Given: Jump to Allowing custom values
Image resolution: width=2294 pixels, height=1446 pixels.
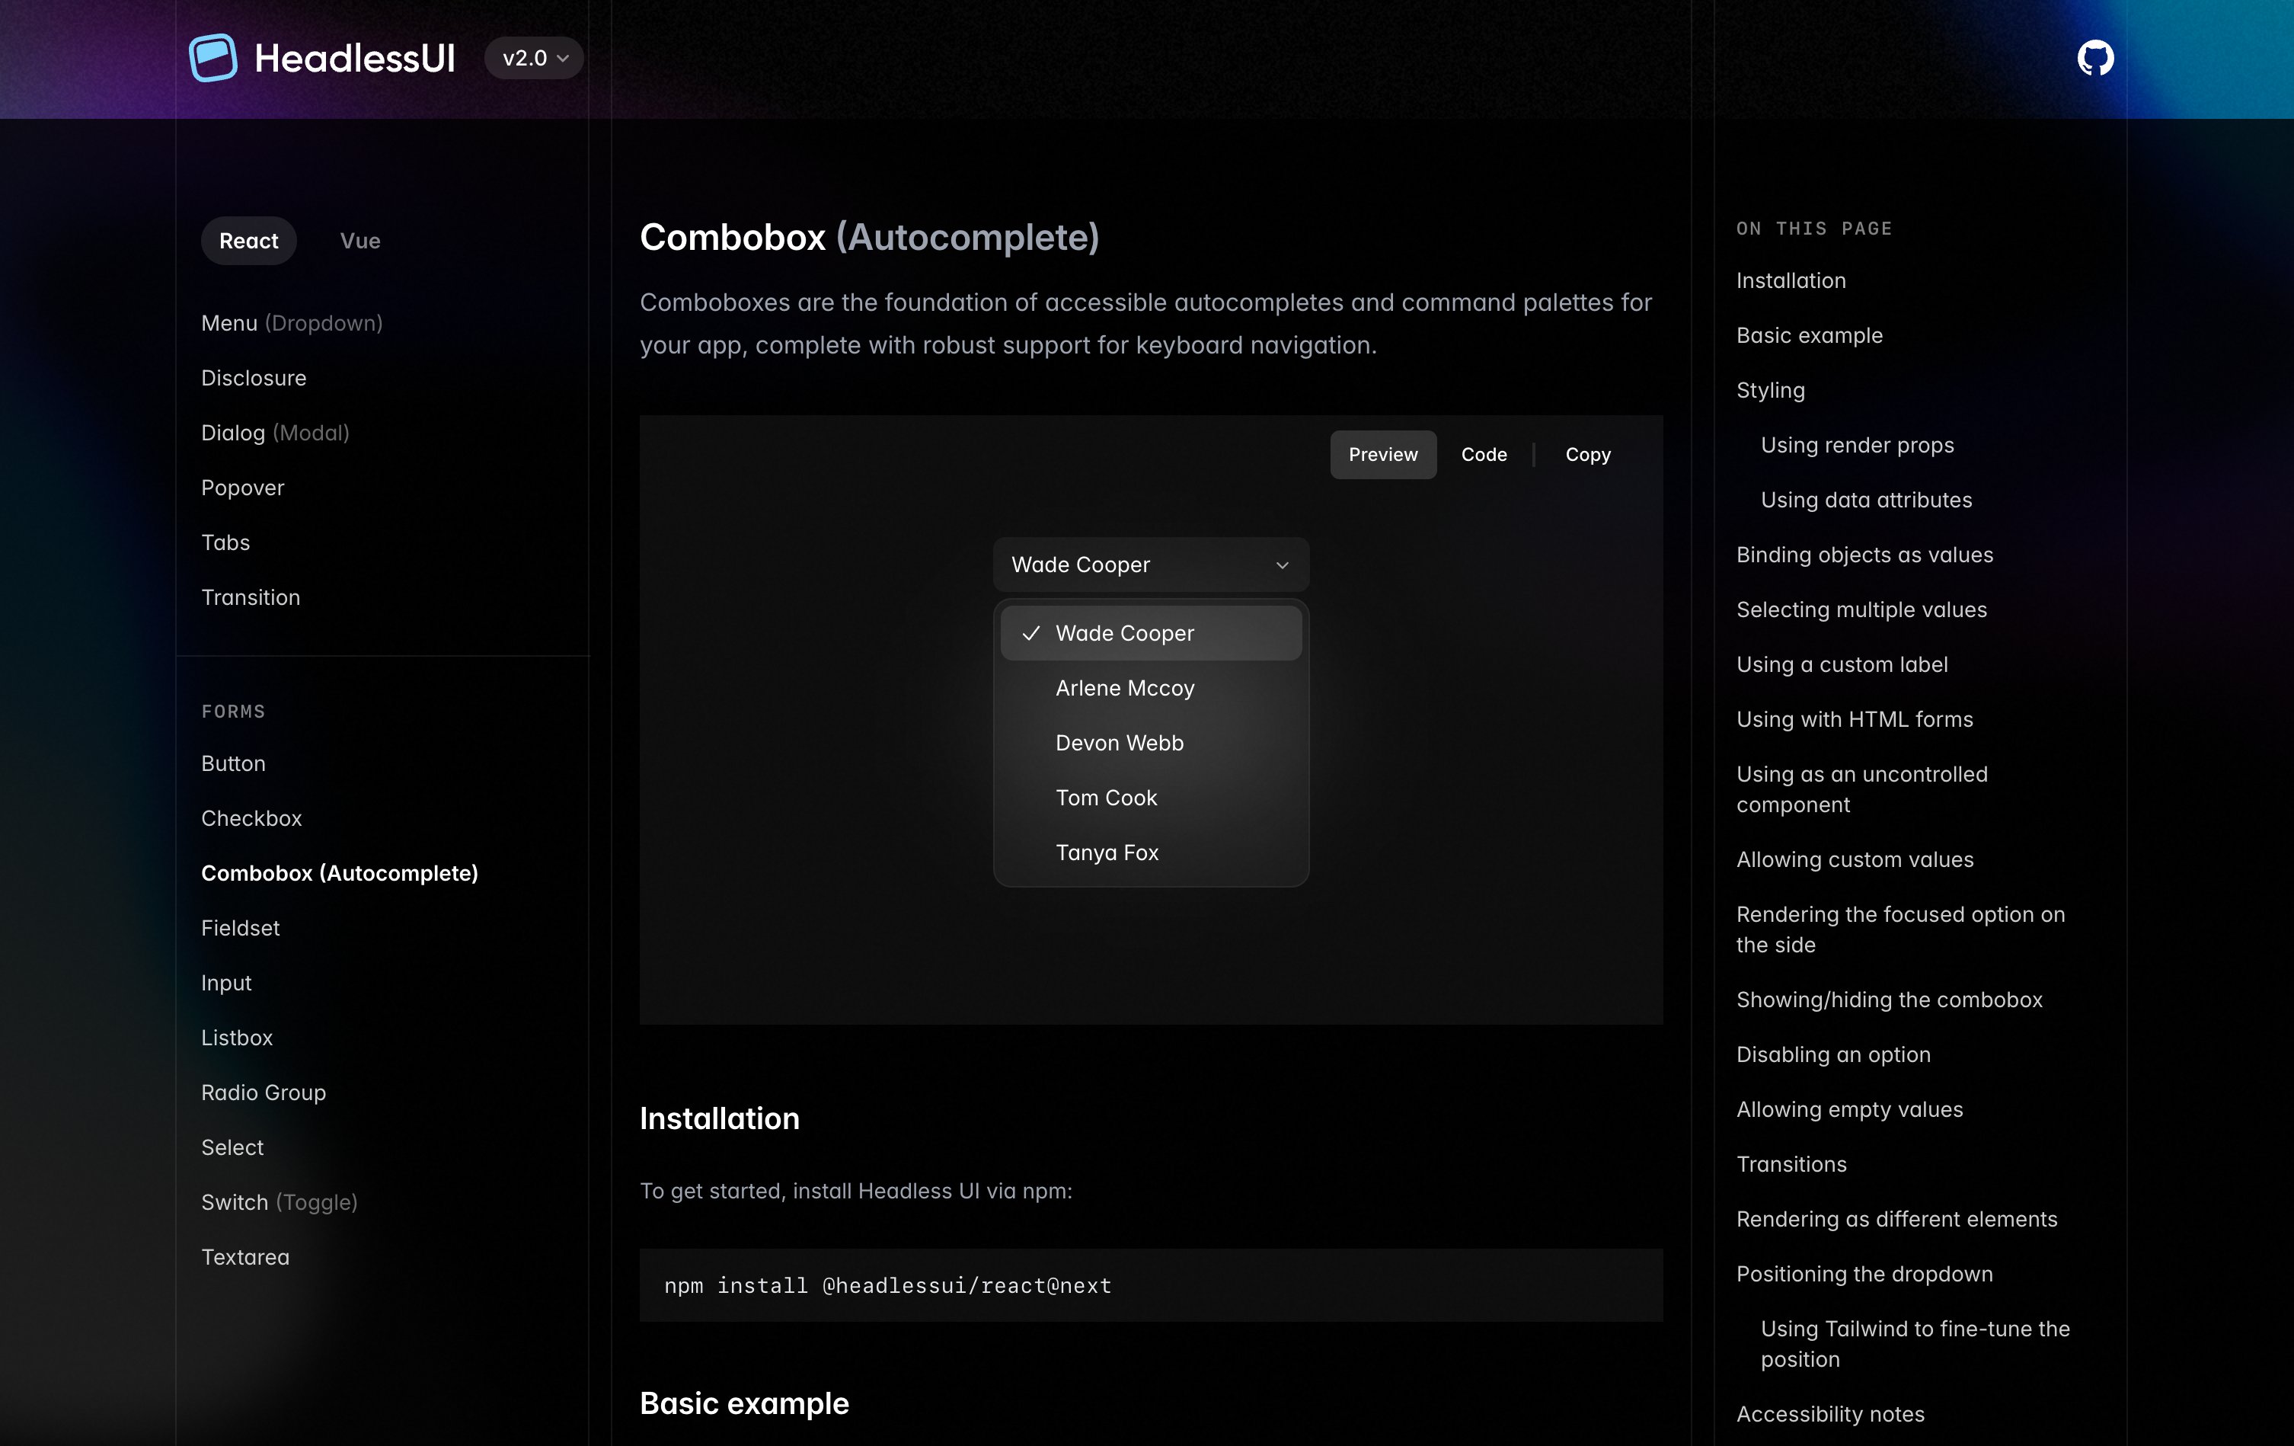Looking at the screenshot, I should pos(1855,860).
